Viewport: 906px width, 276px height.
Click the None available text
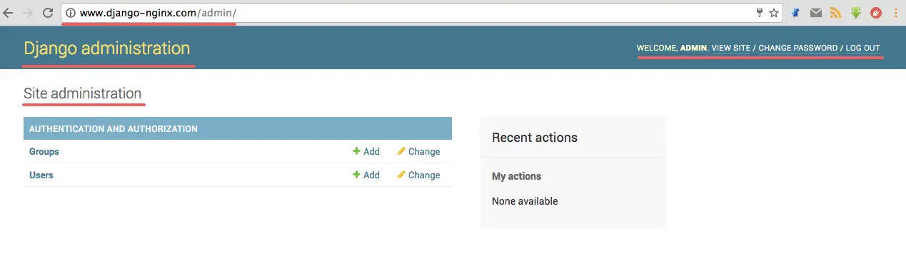tap(525, 201)
